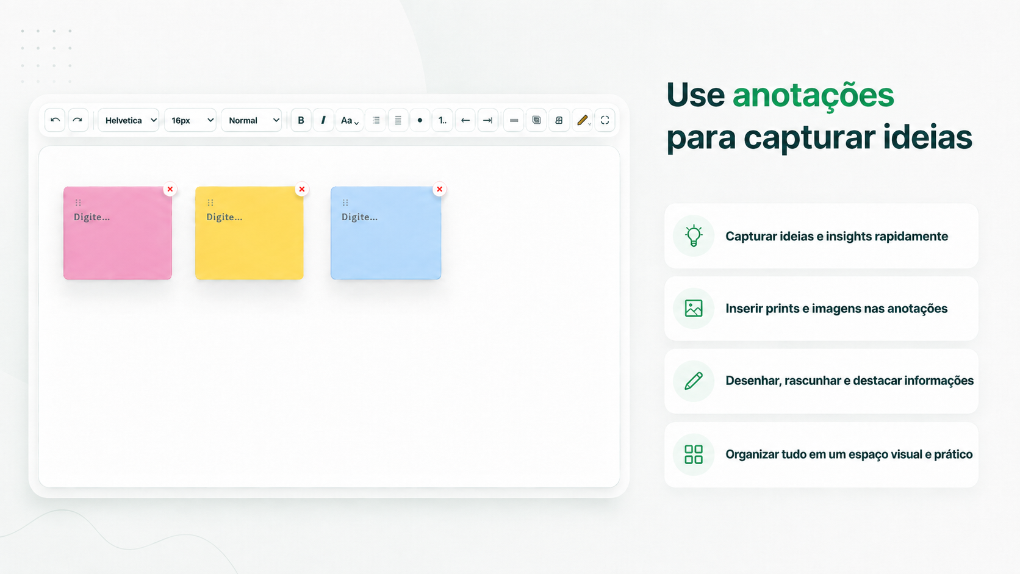Delete the yellow sticky note

click(302, 189)
